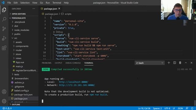
Task: Change indentation via Spaces: 2
Action: (157, 108)
